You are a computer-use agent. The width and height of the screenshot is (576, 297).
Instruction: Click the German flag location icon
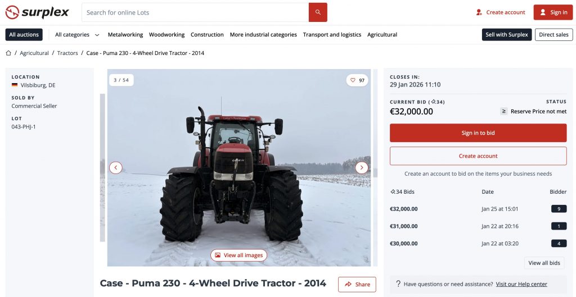tap(15, 85)
